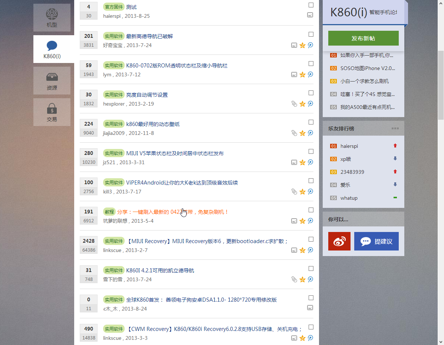Viewport: 444px width, 345px height.
Task: Click image icon on 最新高德导航已破解 row
Action: click(x=294, y=45)
